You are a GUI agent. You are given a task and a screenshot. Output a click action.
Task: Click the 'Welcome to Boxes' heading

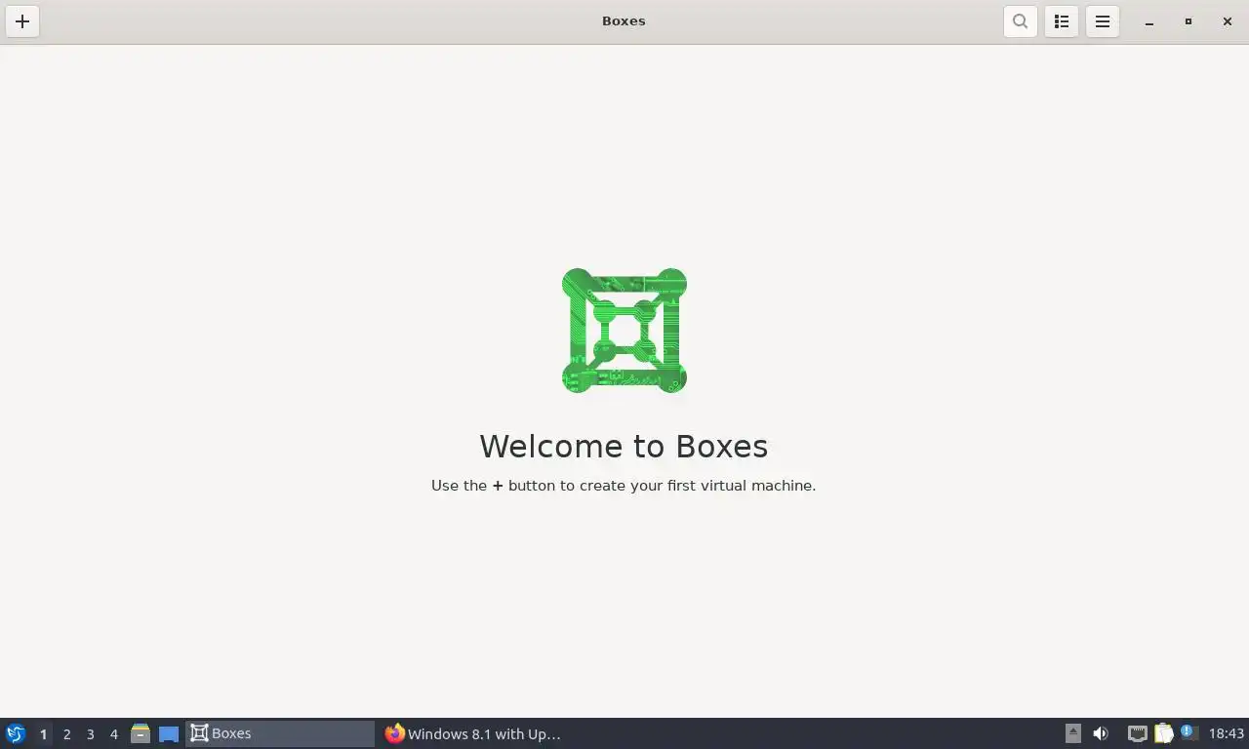pos(624,447)
